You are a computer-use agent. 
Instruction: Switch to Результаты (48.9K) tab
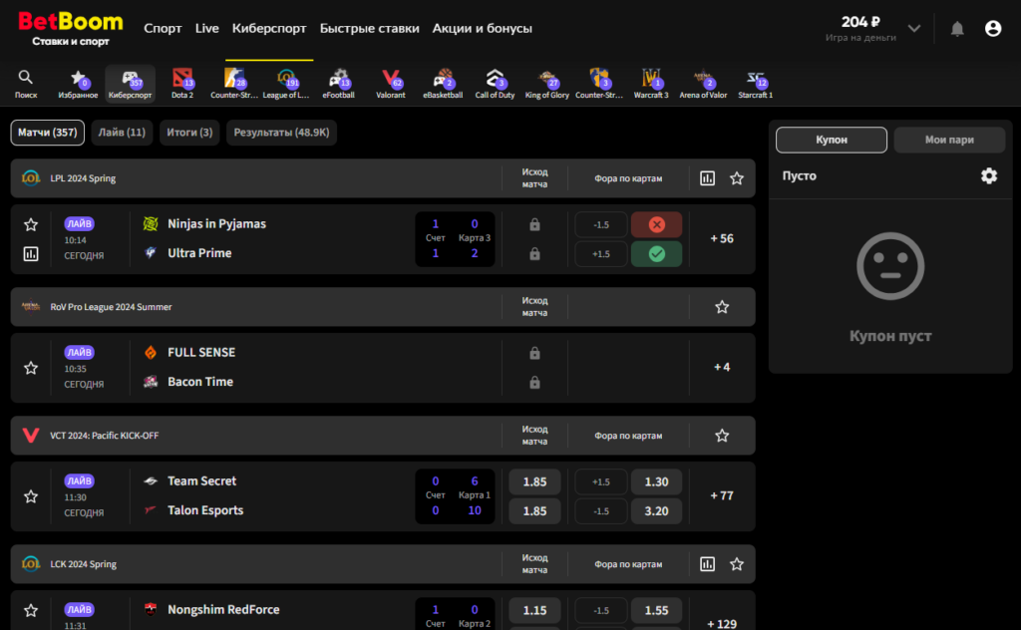281,133
